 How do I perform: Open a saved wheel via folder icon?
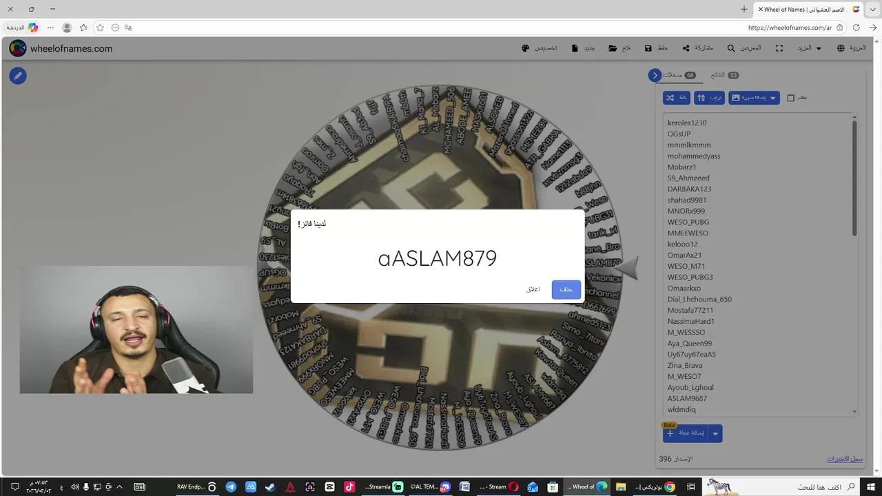[x=619, y=48]
